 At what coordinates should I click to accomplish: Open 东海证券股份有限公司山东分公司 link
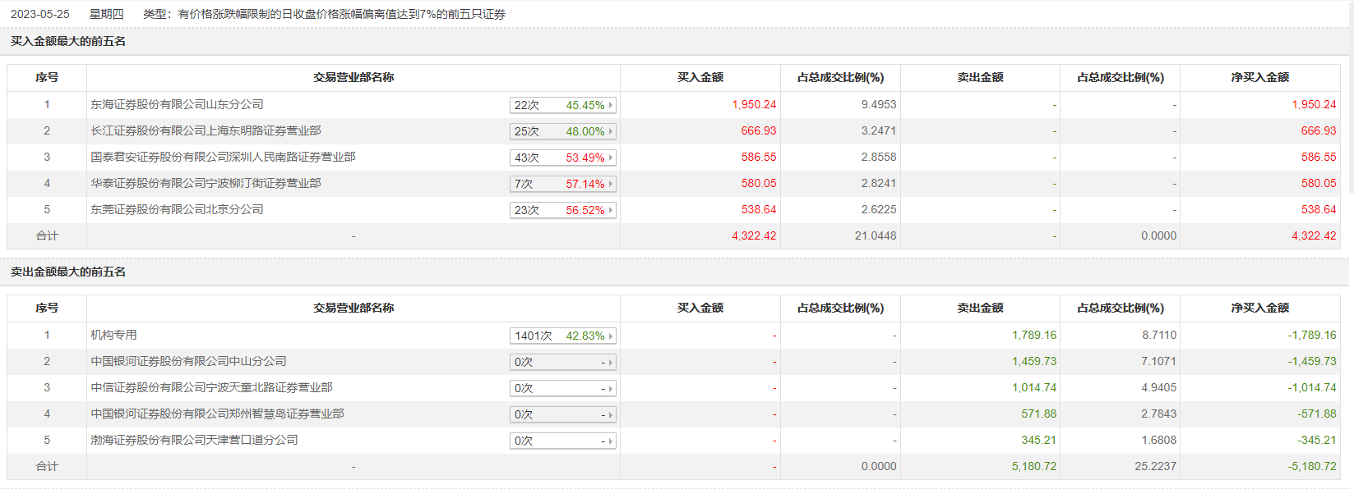point(177,104)
